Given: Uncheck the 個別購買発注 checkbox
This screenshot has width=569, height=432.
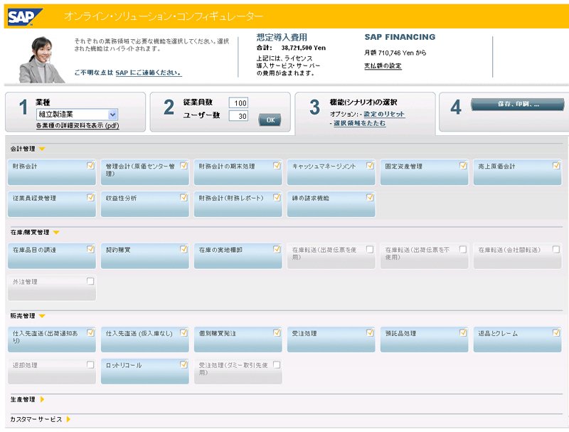Looking at the screenshot, I should 277,332.
